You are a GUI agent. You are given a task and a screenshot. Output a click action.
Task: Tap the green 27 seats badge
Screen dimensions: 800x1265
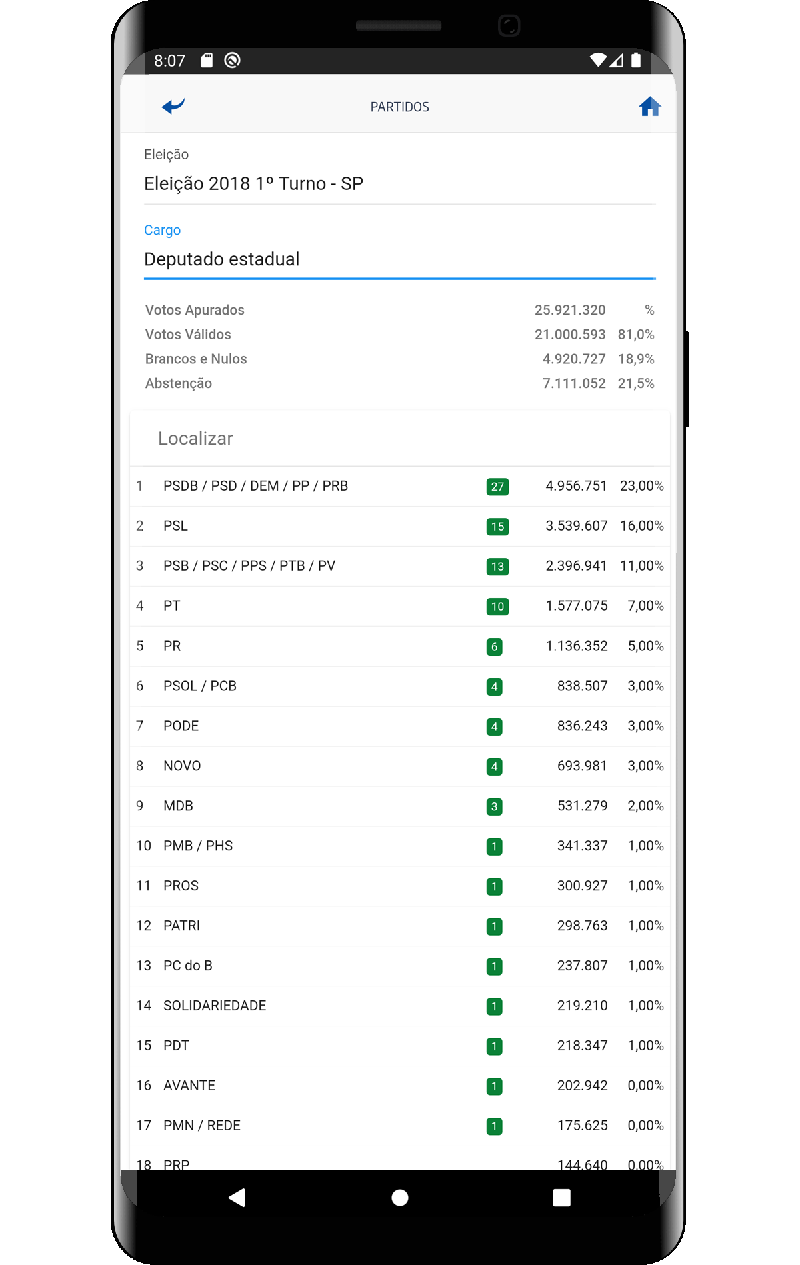point(497,487)
